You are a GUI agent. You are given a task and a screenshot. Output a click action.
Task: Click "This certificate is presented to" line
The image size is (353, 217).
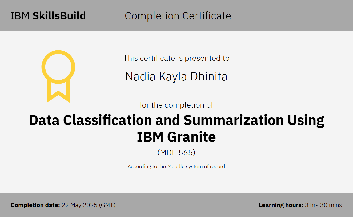coord(176,58)
